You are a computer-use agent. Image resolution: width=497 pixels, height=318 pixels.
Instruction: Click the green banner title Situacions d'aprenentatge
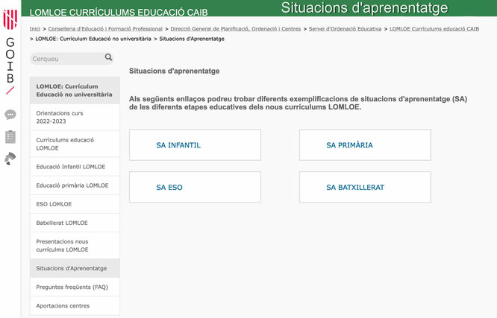(364, 8)
